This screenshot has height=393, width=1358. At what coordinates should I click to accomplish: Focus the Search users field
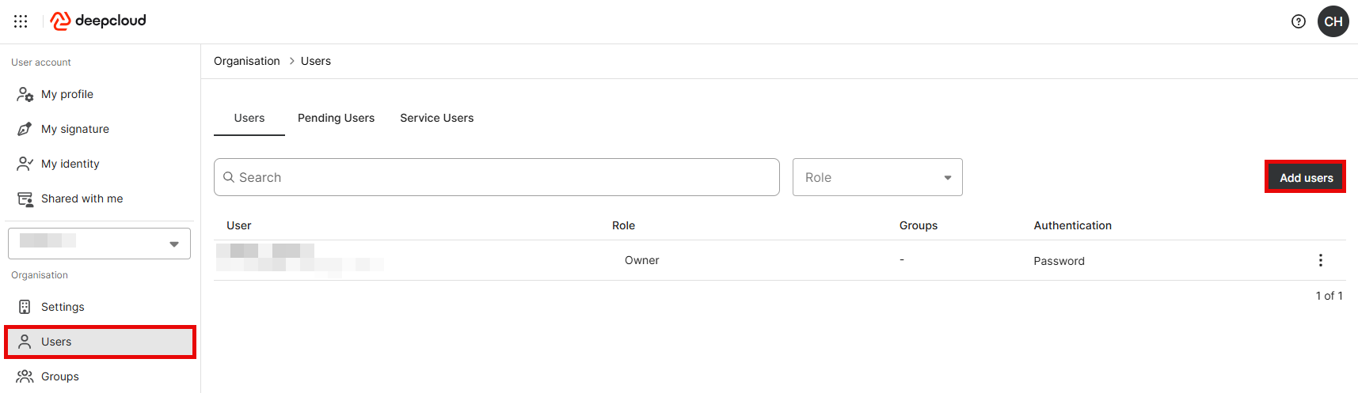496,177
